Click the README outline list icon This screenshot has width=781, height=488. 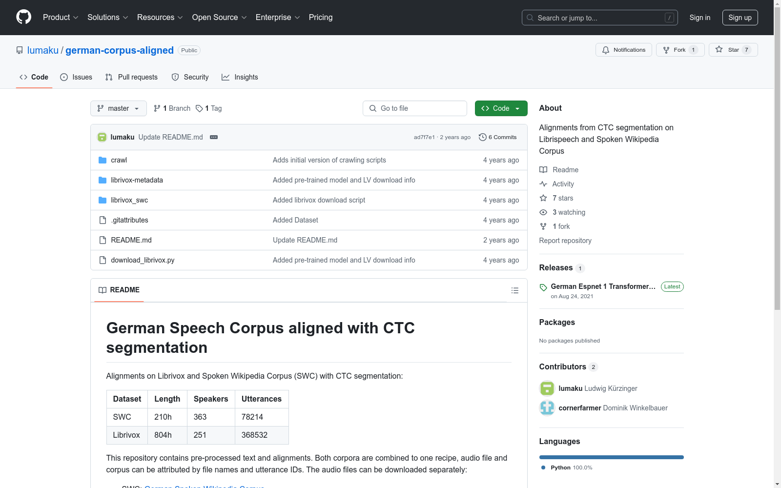tap(514, 290)
